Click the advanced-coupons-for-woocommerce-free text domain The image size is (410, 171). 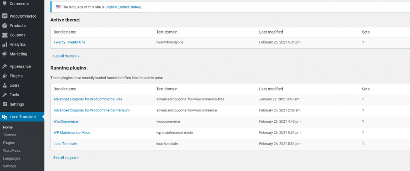[190, 99]
